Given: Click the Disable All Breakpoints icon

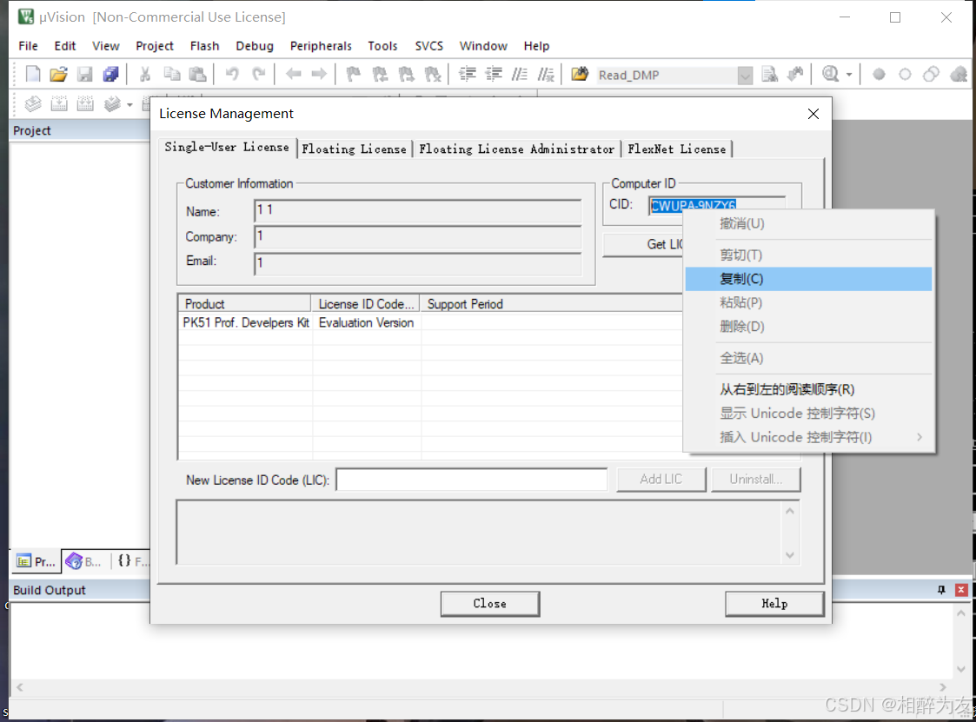Looking at the screenshot, I should (x=931, y=75).
